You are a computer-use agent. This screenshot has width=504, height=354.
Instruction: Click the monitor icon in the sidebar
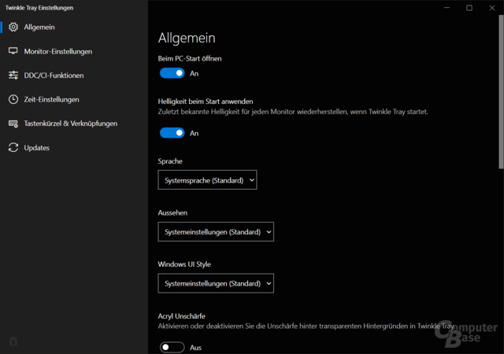click(x=13, y=52)
